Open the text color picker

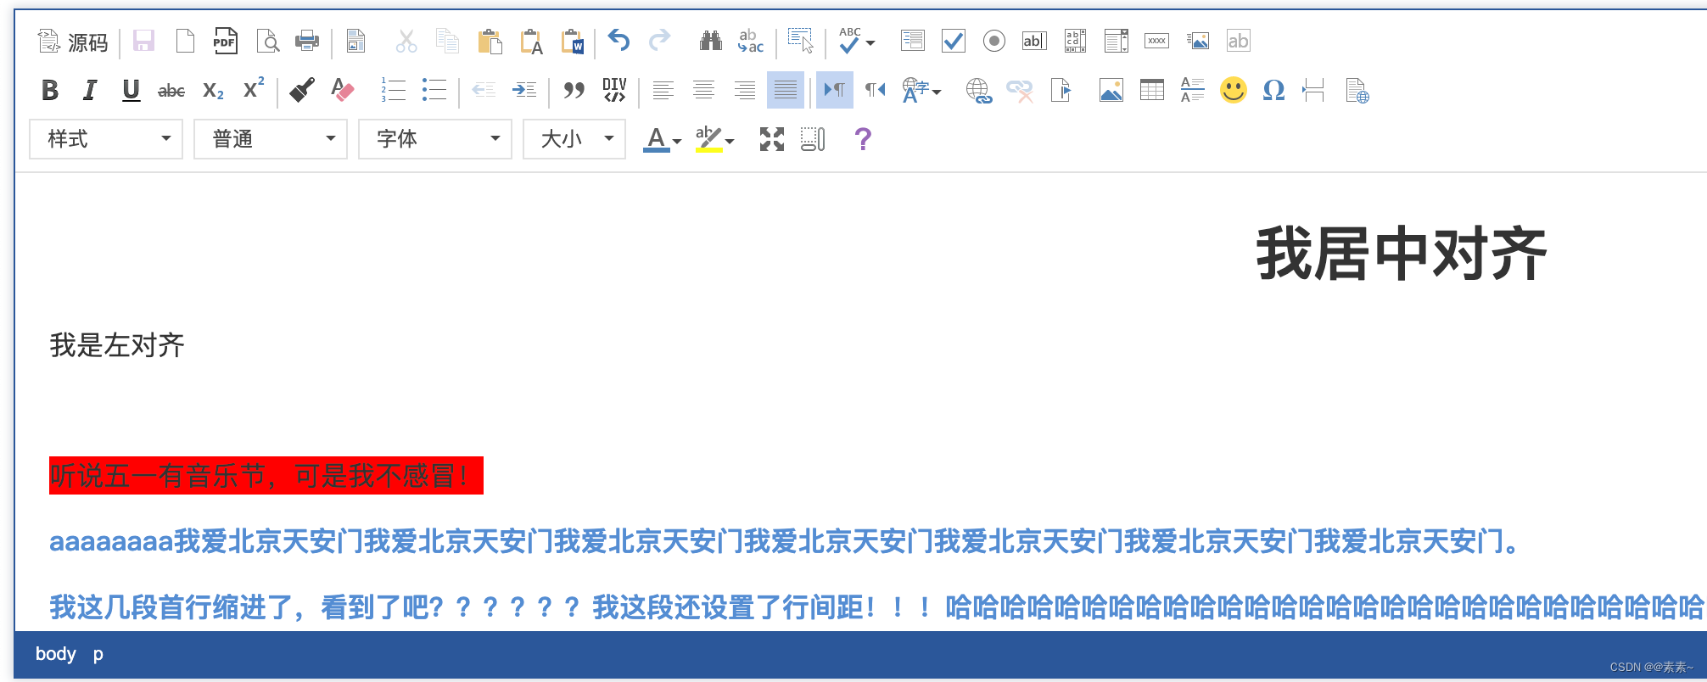pyautogui.click(x=662, y=139)
